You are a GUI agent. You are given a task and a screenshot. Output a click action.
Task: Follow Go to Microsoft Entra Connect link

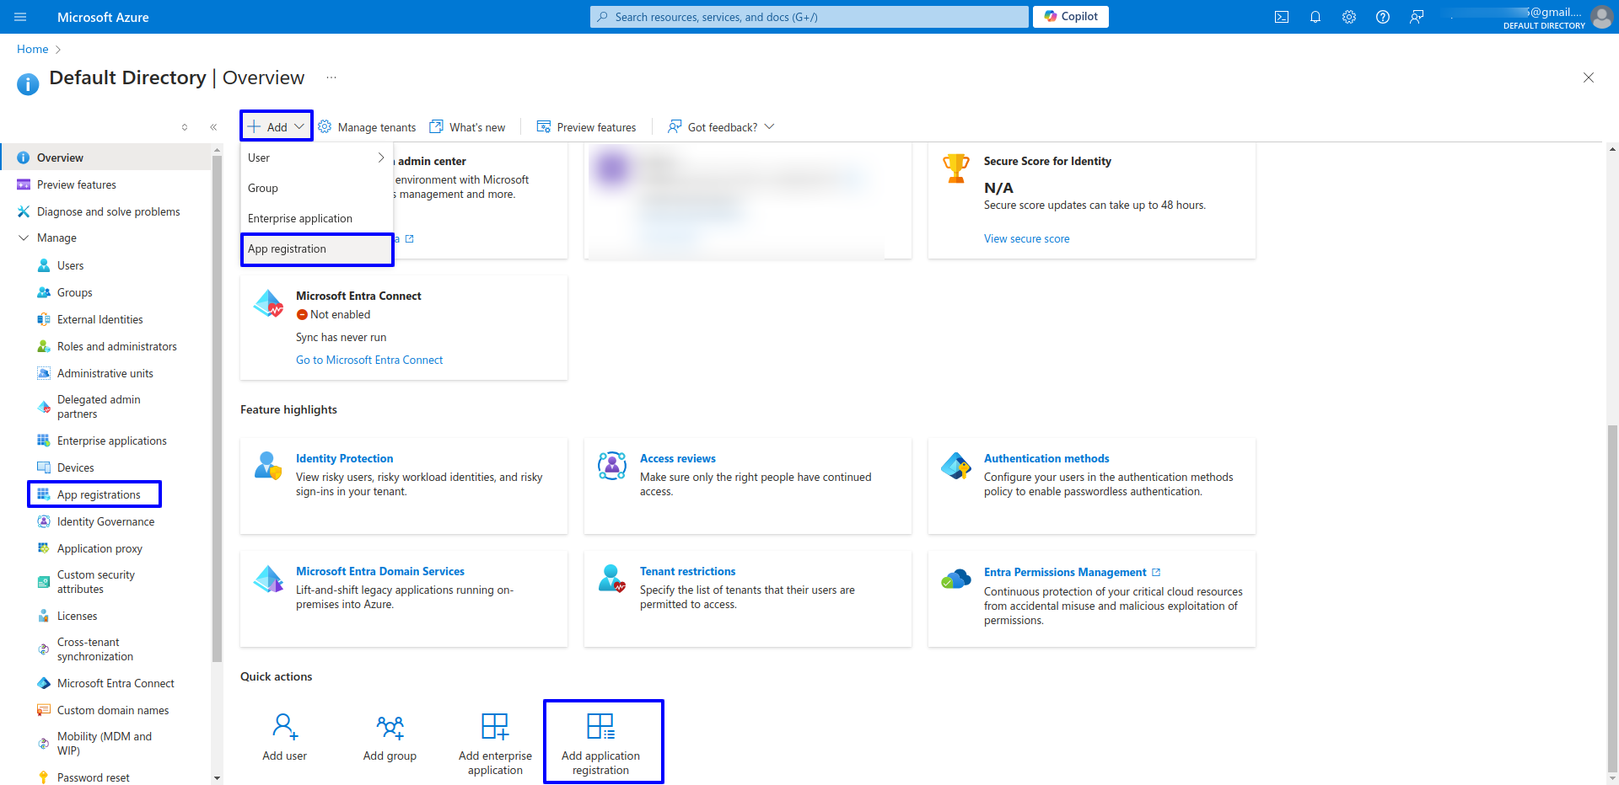(x=369, y=360)
